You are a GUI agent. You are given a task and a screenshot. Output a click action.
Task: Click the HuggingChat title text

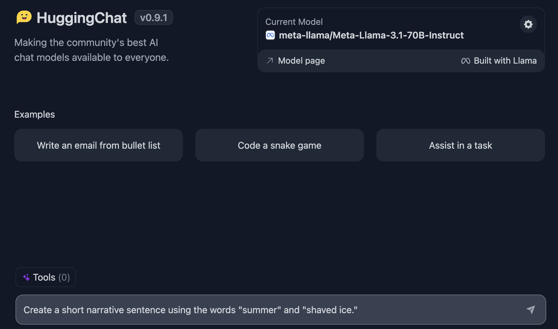(82, 18)
